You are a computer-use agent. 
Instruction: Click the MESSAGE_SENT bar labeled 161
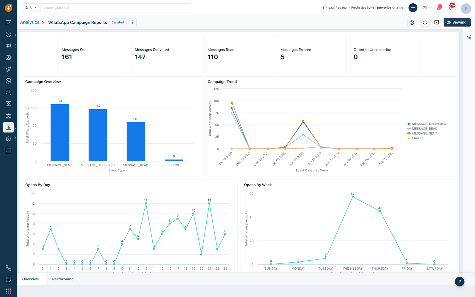pos(60,132)
